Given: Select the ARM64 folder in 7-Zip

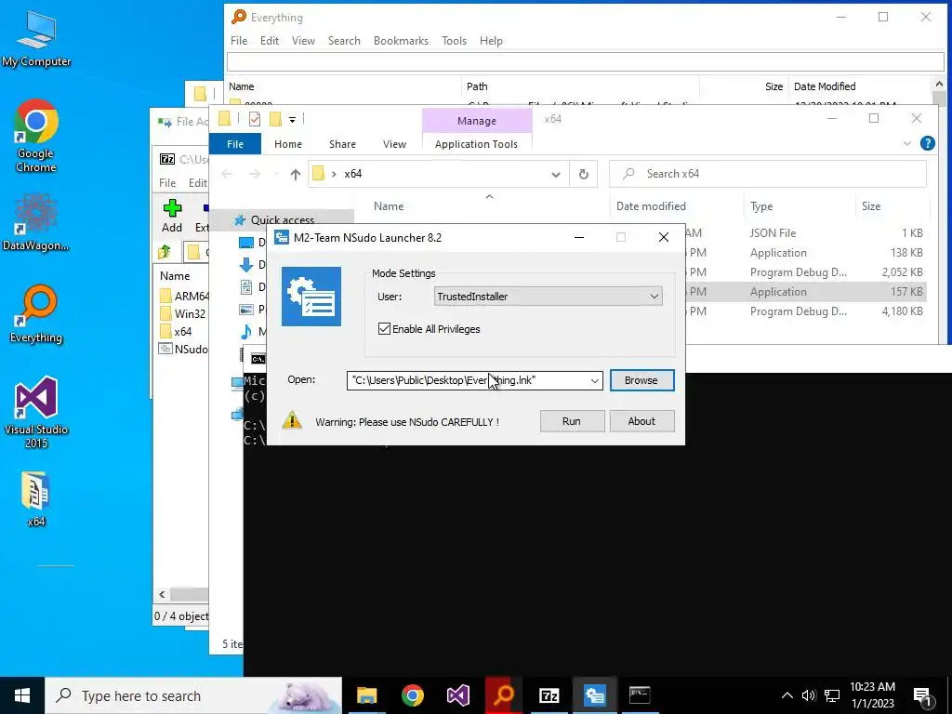Looking at the screenshot, I should click(184, 296).
